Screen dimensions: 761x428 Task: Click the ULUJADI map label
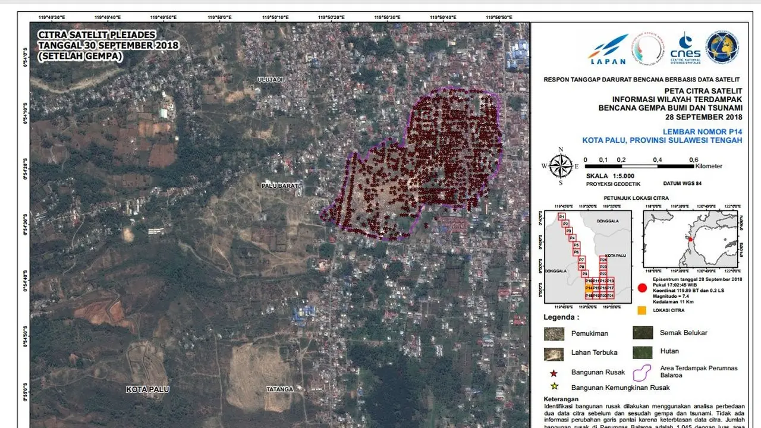(x=271, y=78)
